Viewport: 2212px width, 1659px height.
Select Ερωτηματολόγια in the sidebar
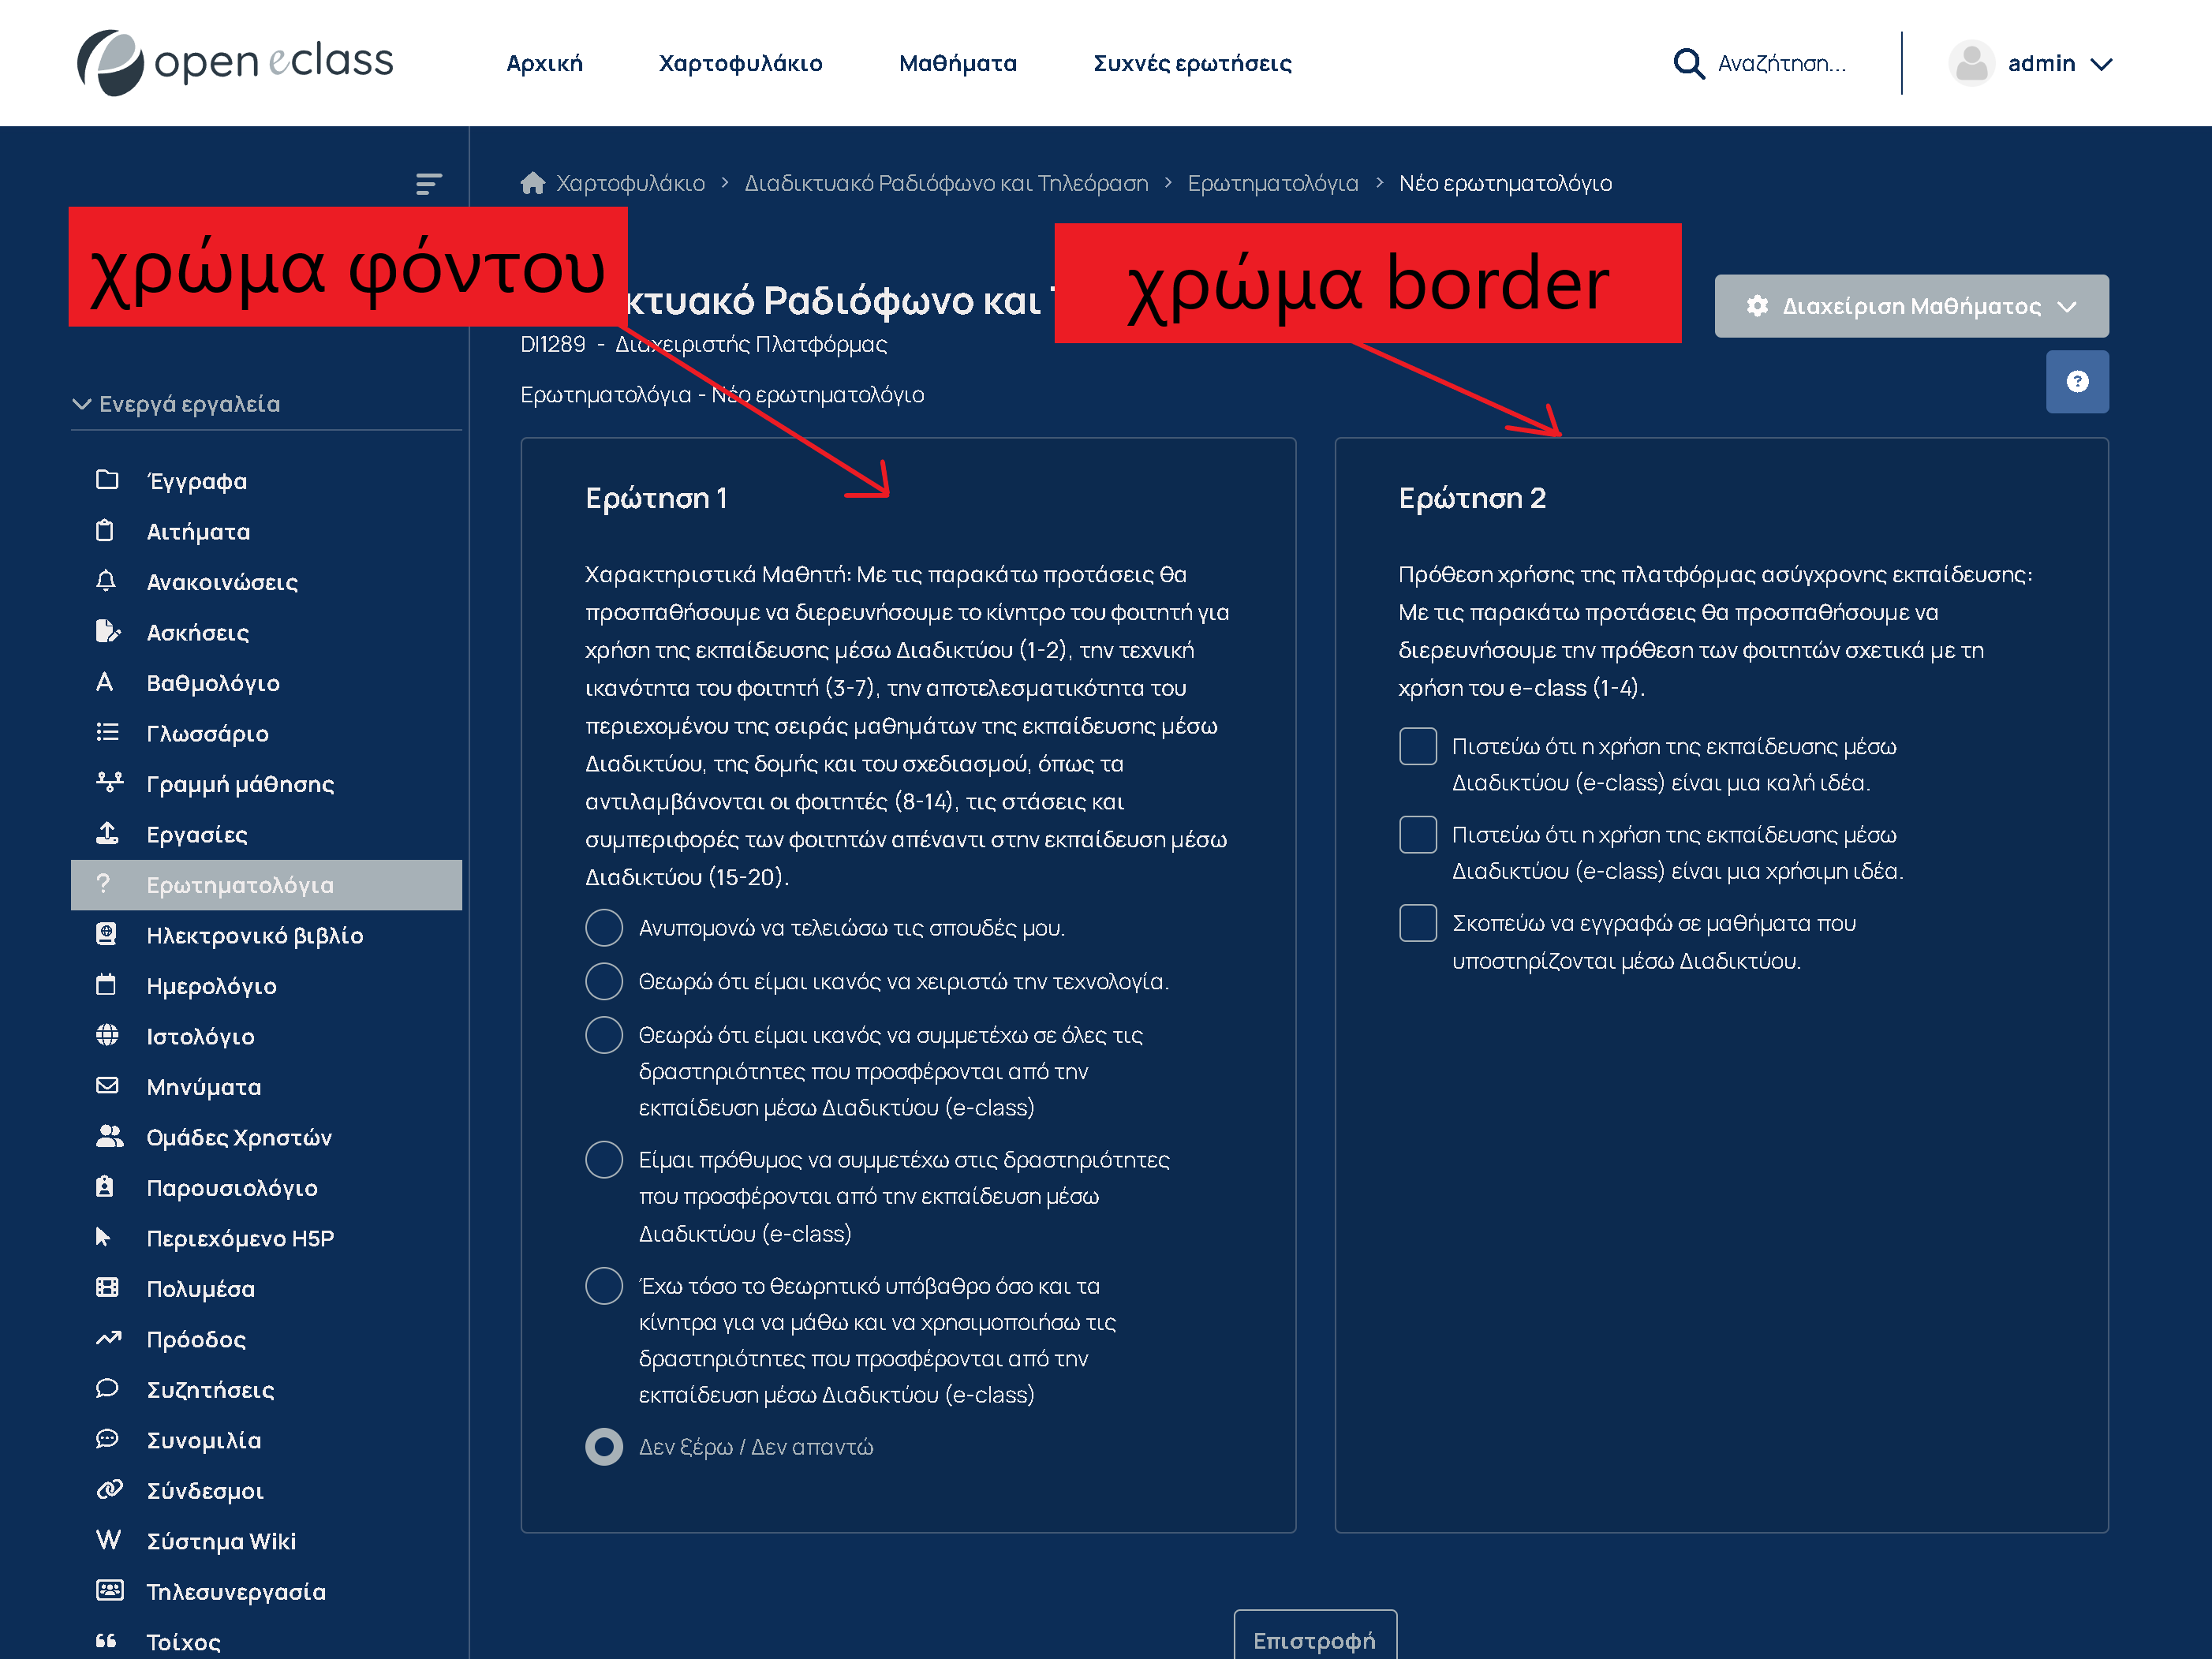266,884
